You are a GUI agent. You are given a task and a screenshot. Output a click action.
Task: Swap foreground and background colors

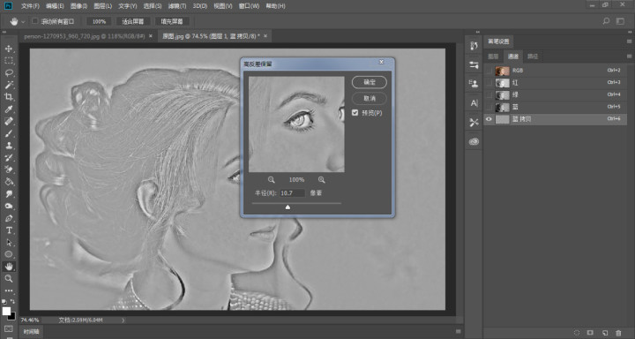tap(12, 302)
